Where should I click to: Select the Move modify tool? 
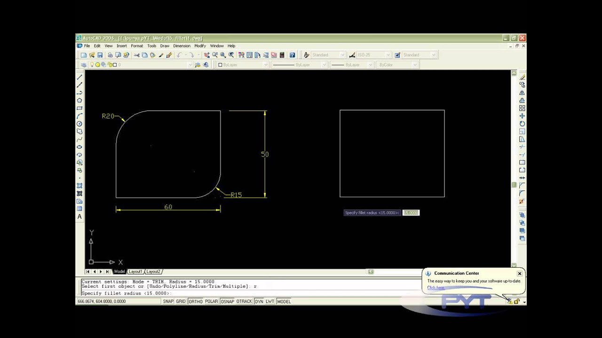coord(522,116)
